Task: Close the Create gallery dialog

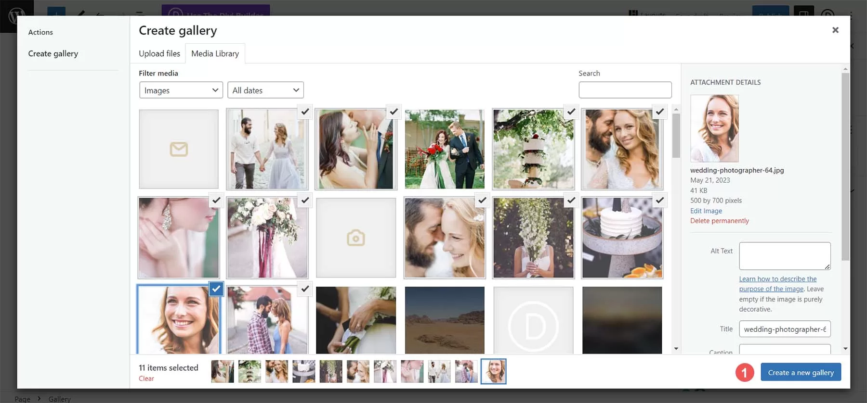Action: point(835,30)
